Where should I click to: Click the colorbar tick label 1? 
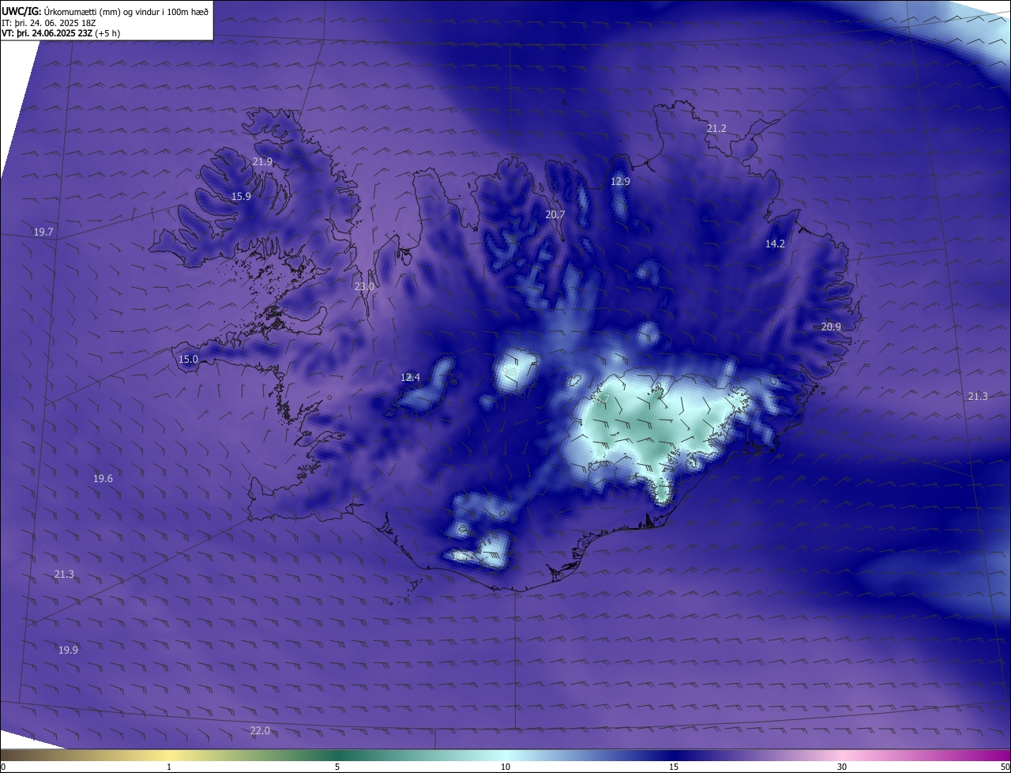[169, 767]
